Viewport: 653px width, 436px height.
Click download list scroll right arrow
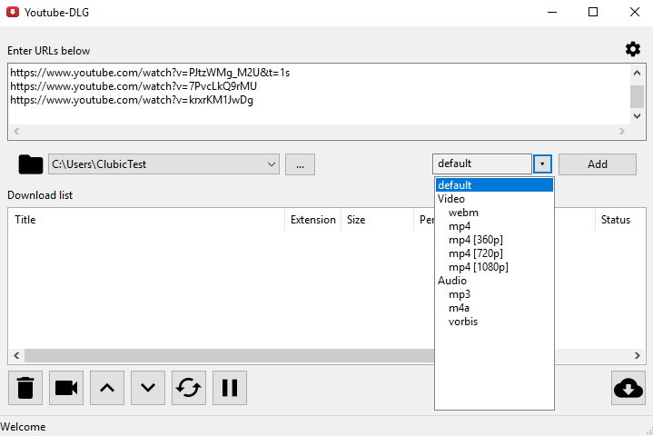[638, 356]
